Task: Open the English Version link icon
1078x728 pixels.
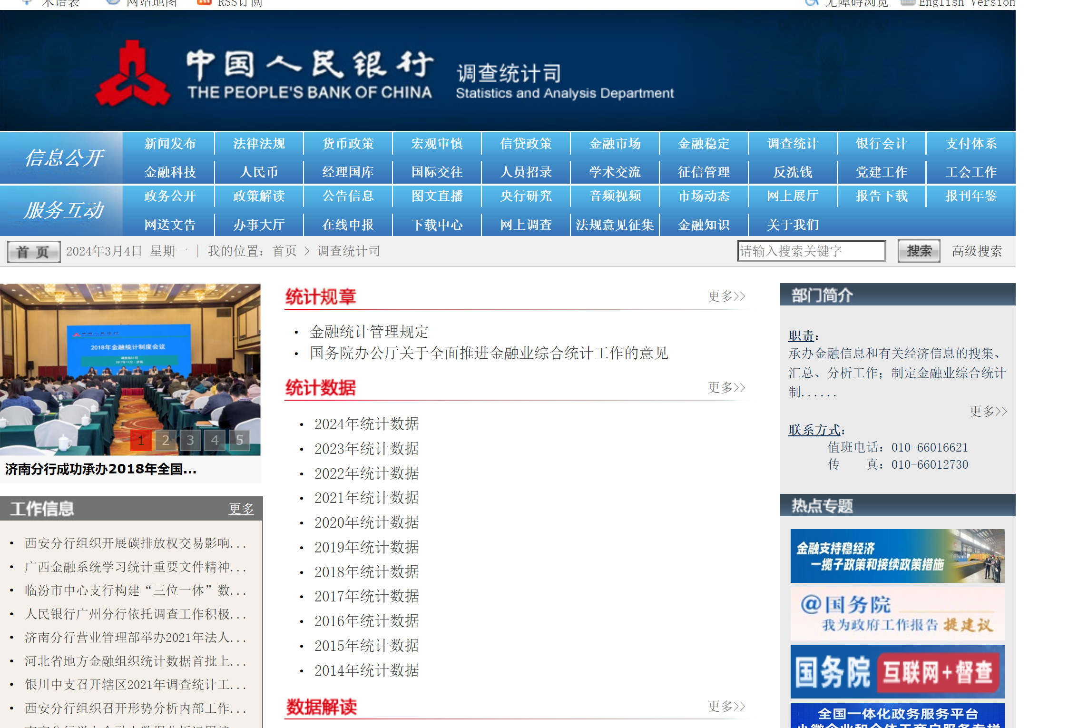Action: [908, 2]
